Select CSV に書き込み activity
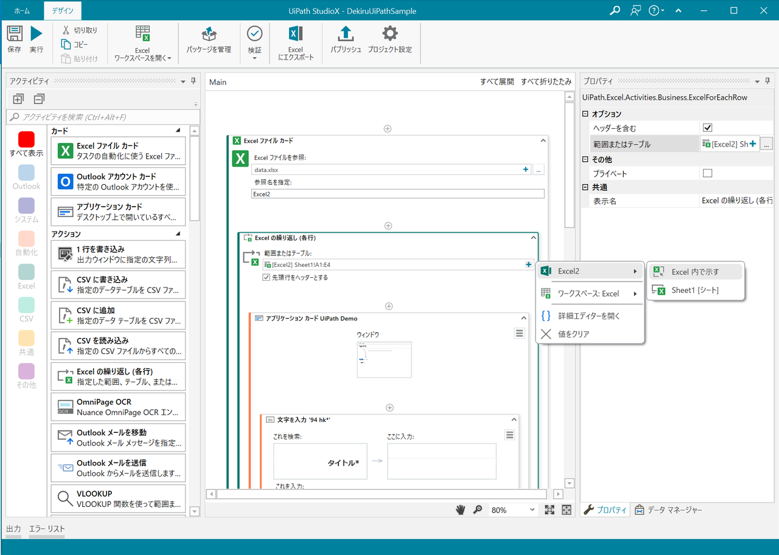Screen dimensions: 779x555 118,284
